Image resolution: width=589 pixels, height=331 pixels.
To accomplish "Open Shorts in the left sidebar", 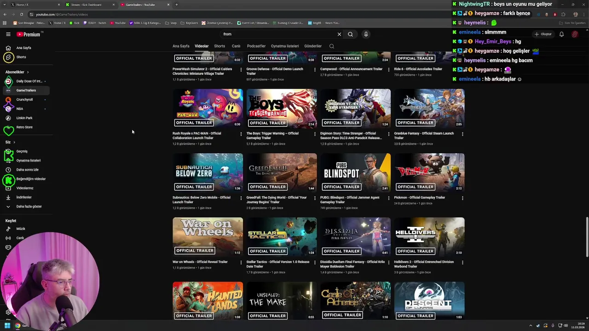I will point(26,57).
